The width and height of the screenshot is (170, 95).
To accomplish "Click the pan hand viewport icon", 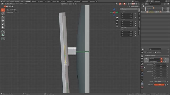I will [x=117, y=21].
